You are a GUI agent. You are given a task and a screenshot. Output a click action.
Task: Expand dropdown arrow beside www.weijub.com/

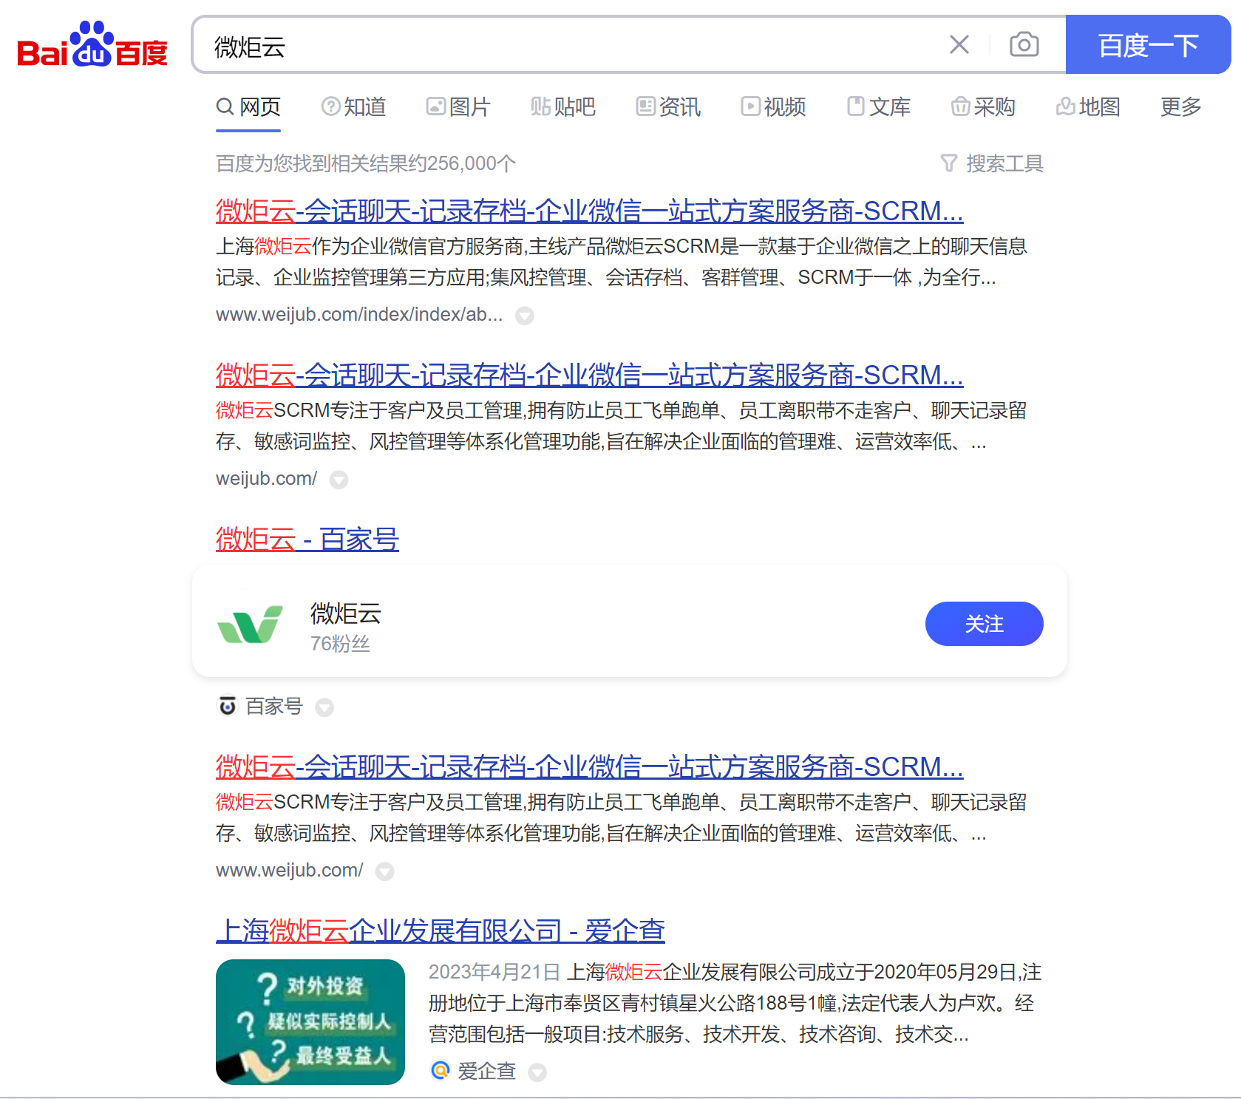(x=384, y=871)
